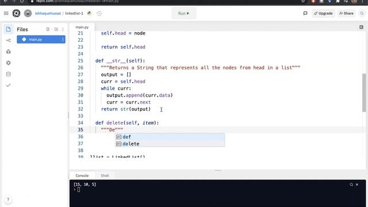This screenshot has height=207, width=368.
Task: Switch to the Console tab
Action: pos(82,175)
